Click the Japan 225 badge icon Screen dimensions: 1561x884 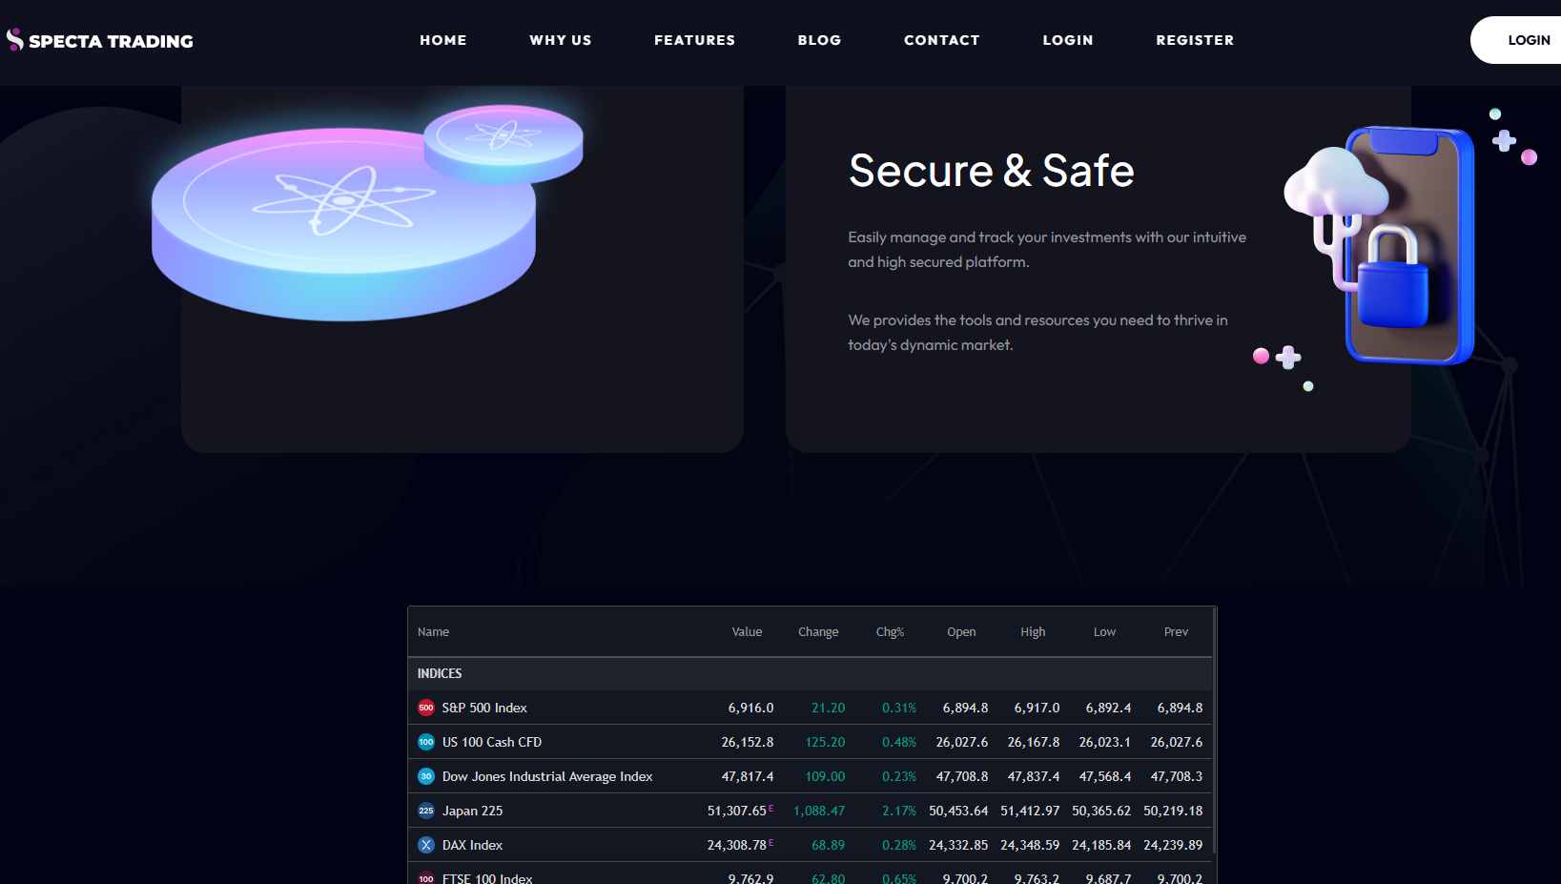point(426,811)
